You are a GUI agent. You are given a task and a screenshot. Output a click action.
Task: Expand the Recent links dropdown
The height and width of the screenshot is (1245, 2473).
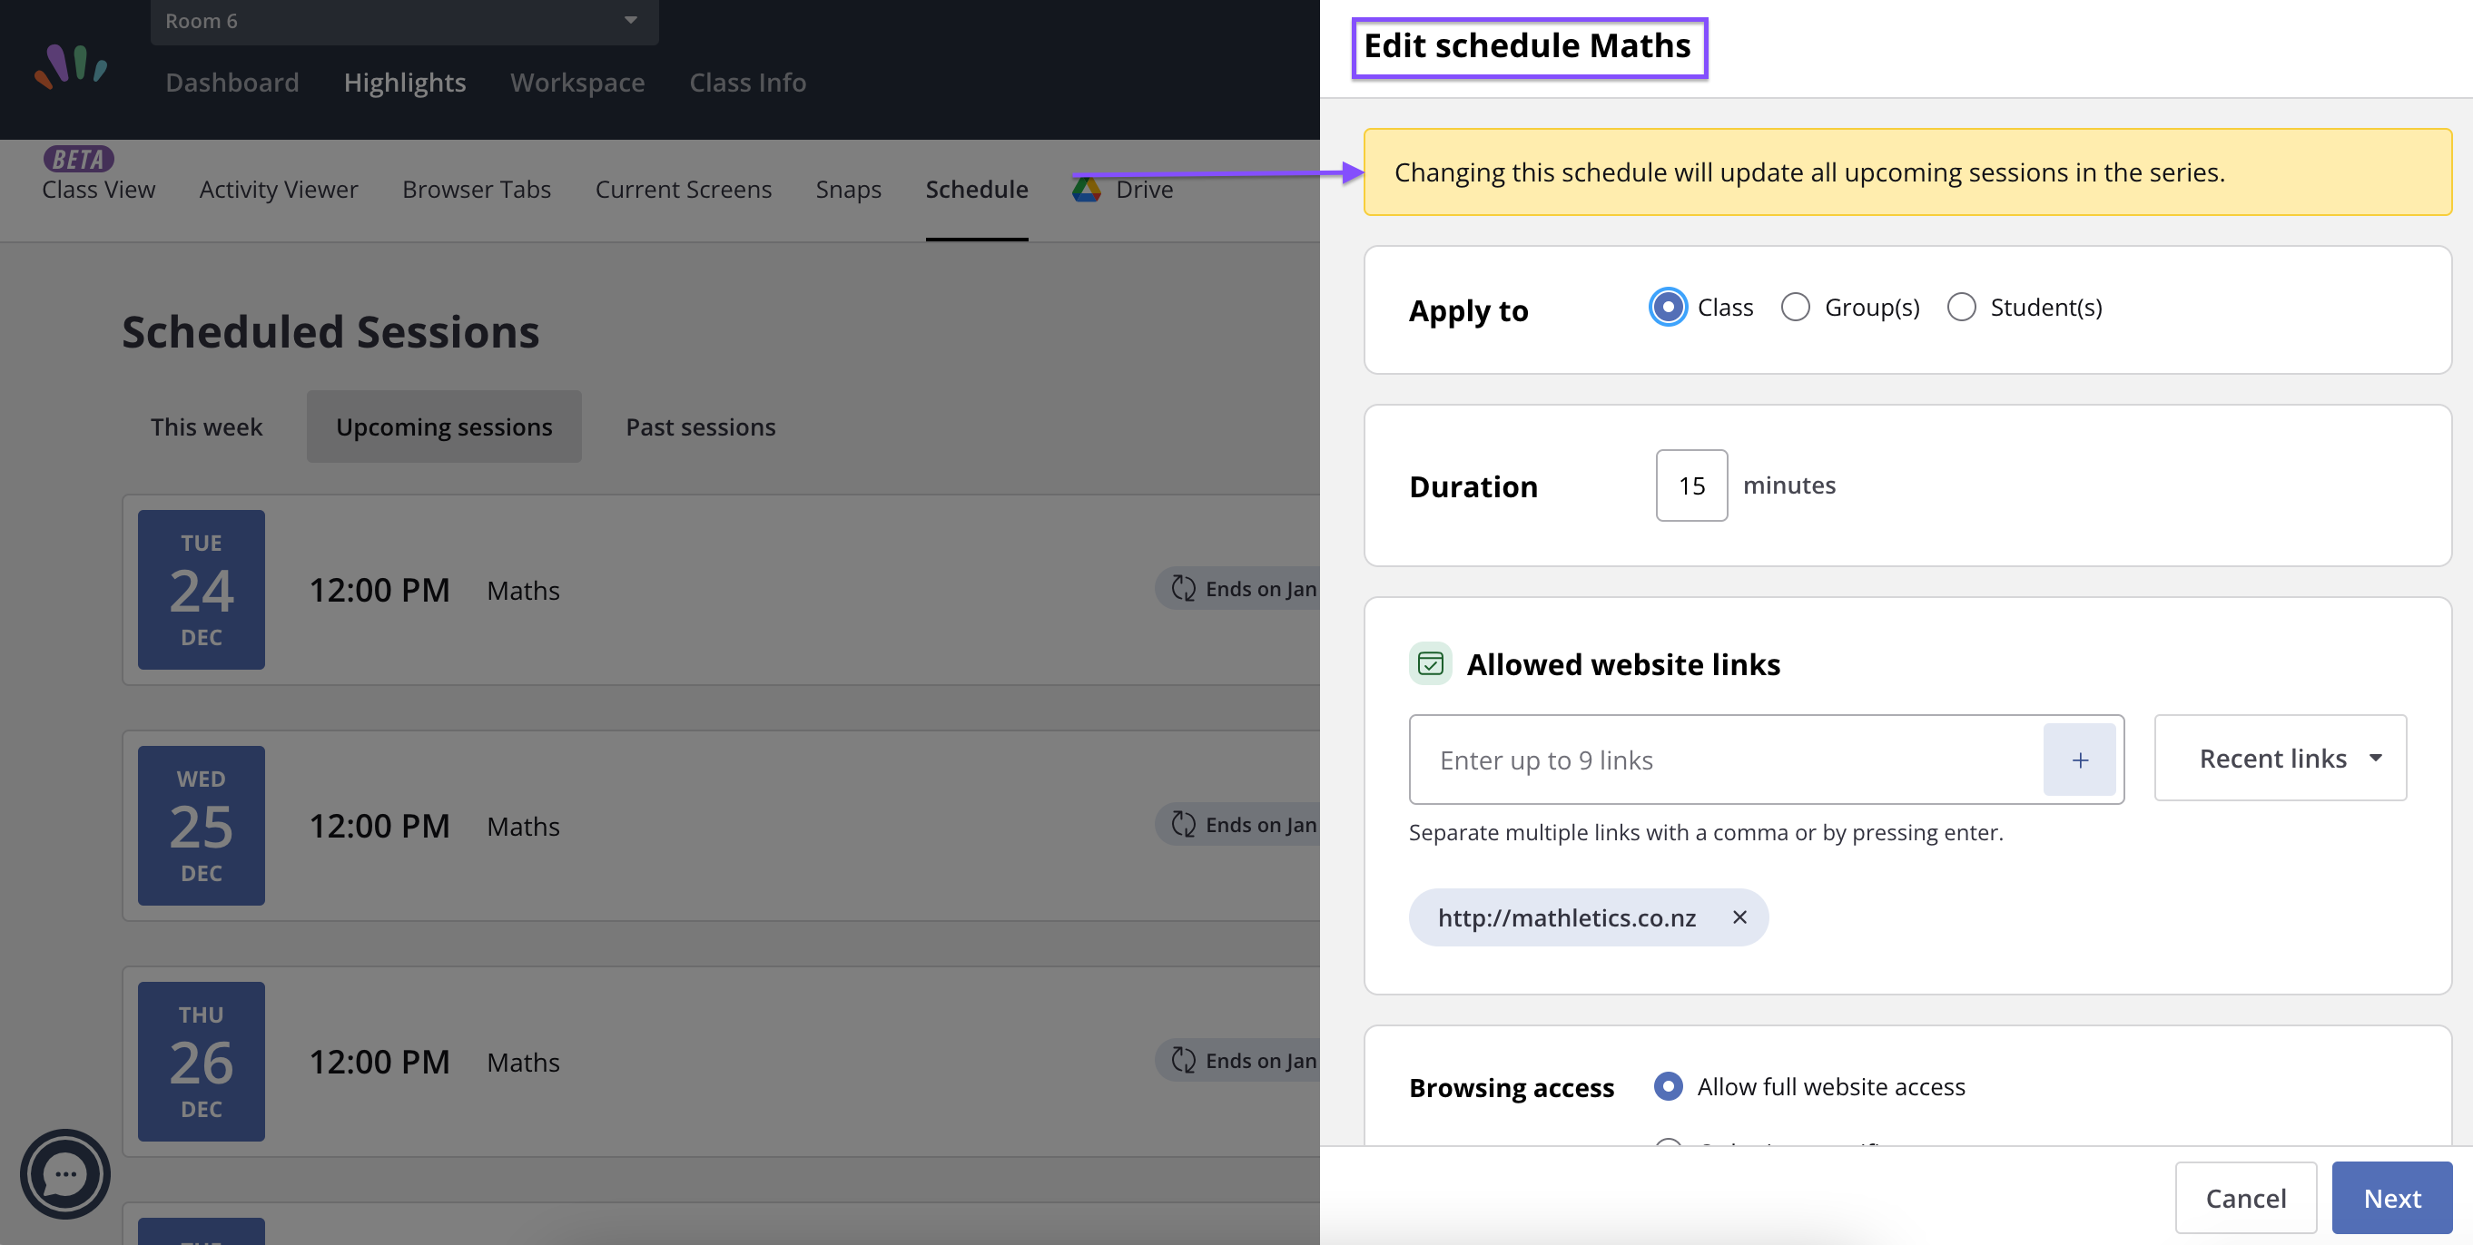click(x=2280, y=759)
